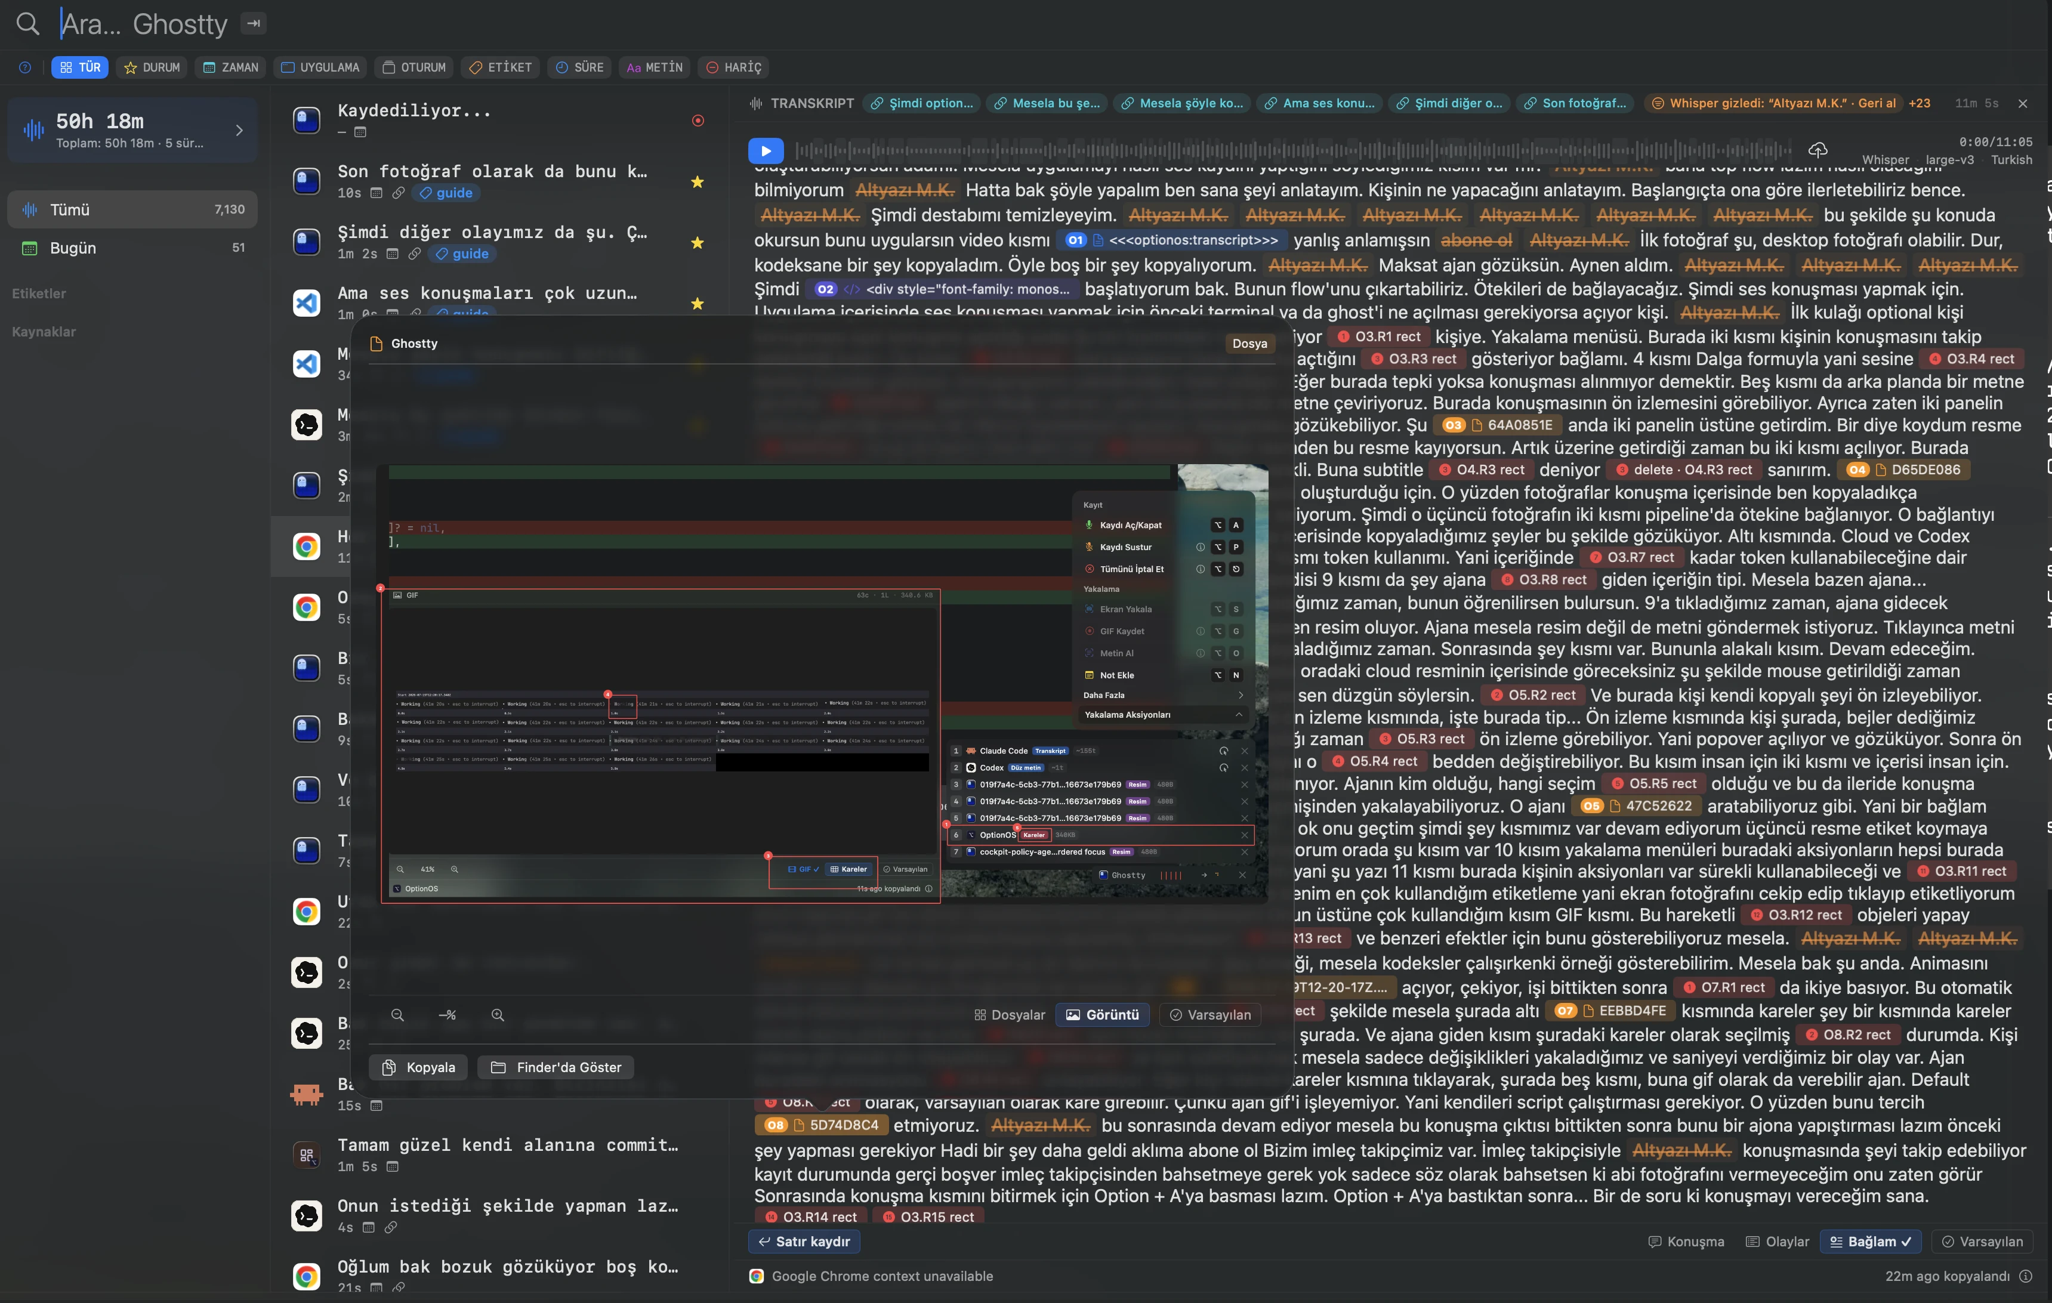Expand the +23 more links chip
The height and width of the screenshot is (1303, 2052).
1919,103
